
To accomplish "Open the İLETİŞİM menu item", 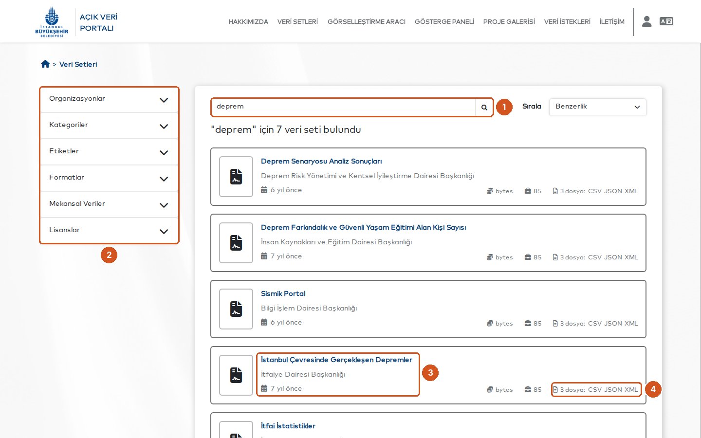I will point(612,22).
